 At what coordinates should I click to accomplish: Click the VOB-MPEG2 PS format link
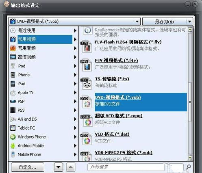(x=124, y=153)
